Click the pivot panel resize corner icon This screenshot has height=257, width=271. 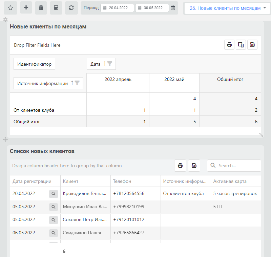[261, 135]
